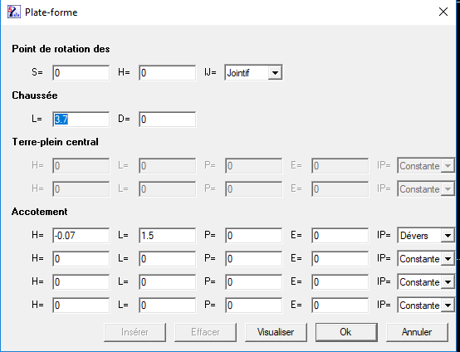Confirm with the Ok button

[x=346, y=332]
